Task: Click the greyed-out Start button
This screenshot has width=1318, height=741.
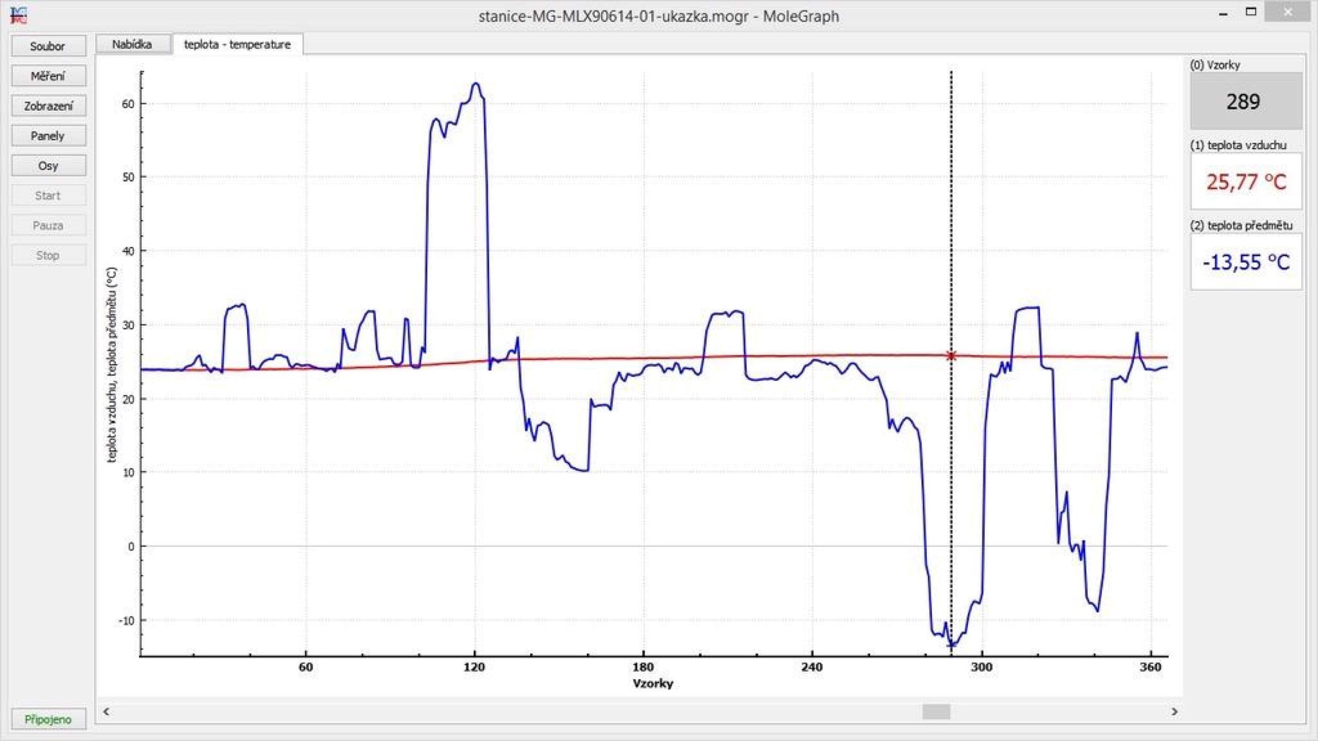Action: coord(48,196)
